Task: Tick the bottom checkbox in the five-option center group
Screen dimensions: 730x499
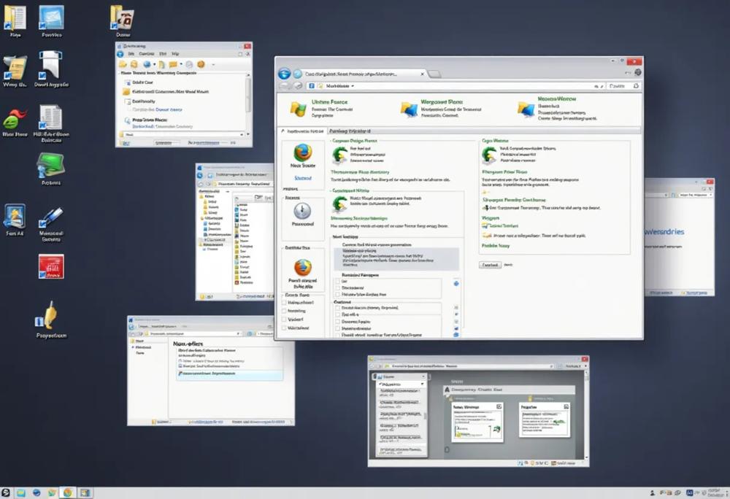Action: point(337,335)
